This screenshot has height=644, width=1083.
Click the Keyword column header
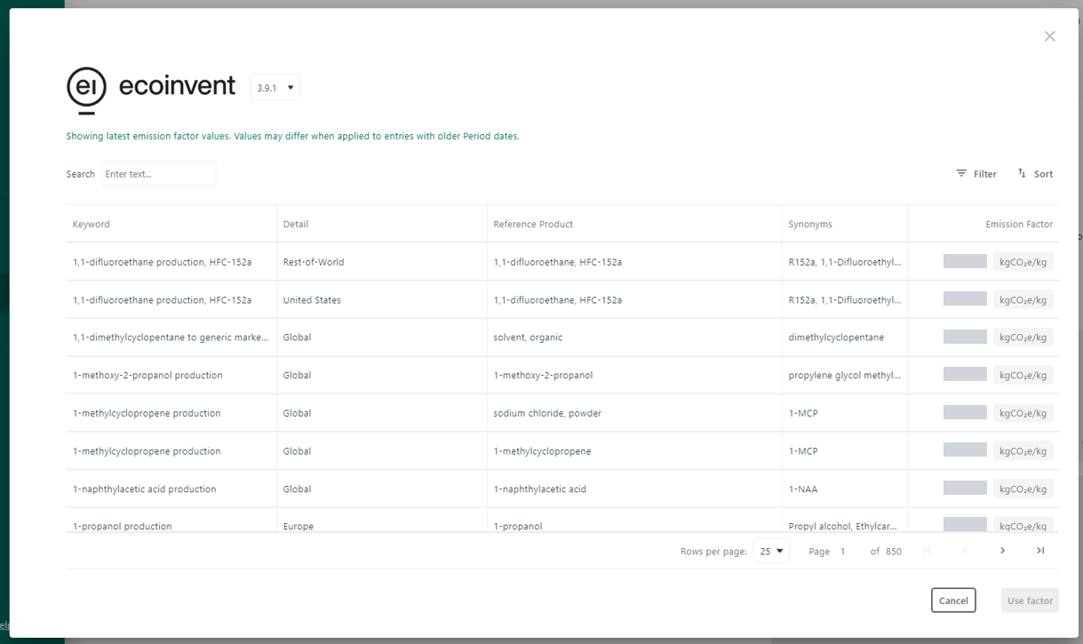pos(92,225)
